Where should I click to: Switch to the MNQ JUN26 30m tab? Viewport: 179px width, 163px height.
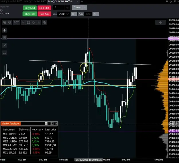click(11, 1)
